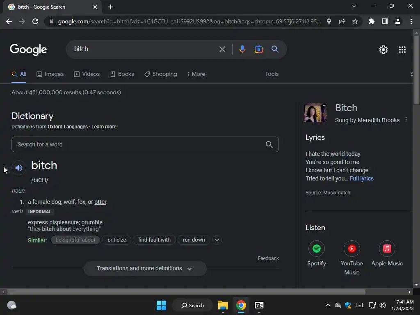This screenshot has height=315, width=420.
Task: Bookmark the page with the star icon
Action: (355, 21)
